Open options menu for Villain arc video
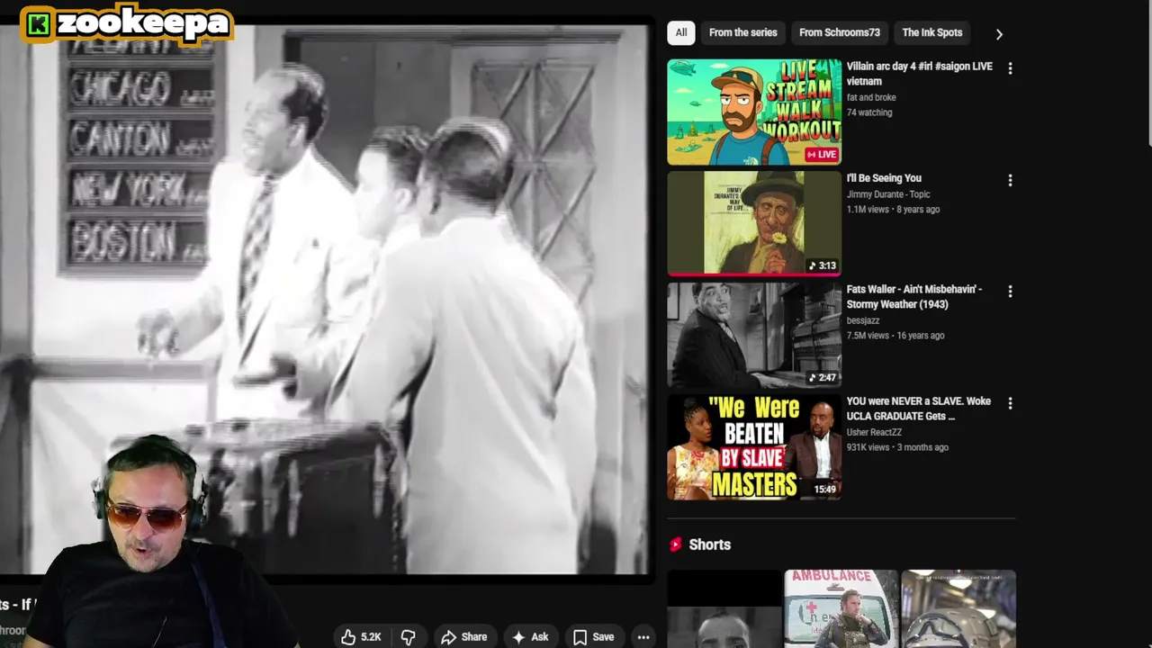The image size is (1152, 648). coord(1010,68)
